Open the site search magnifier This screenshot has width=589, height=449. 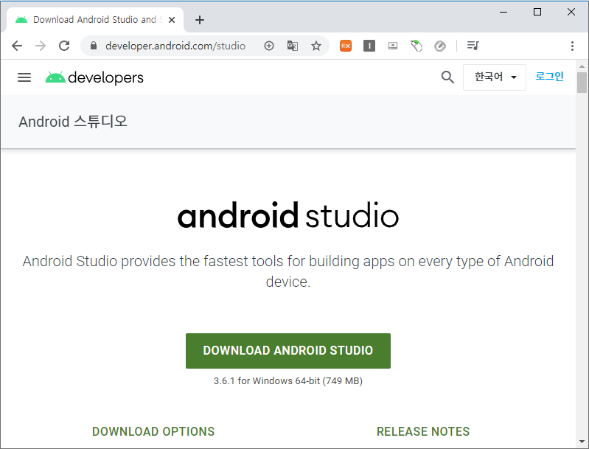pyautogui.click(x=447, y=77)
